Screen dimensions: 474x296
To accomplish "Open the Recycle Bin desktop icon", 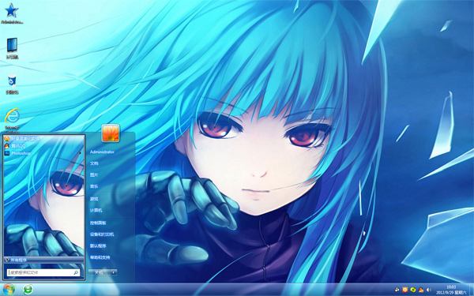I will [12, 84].
